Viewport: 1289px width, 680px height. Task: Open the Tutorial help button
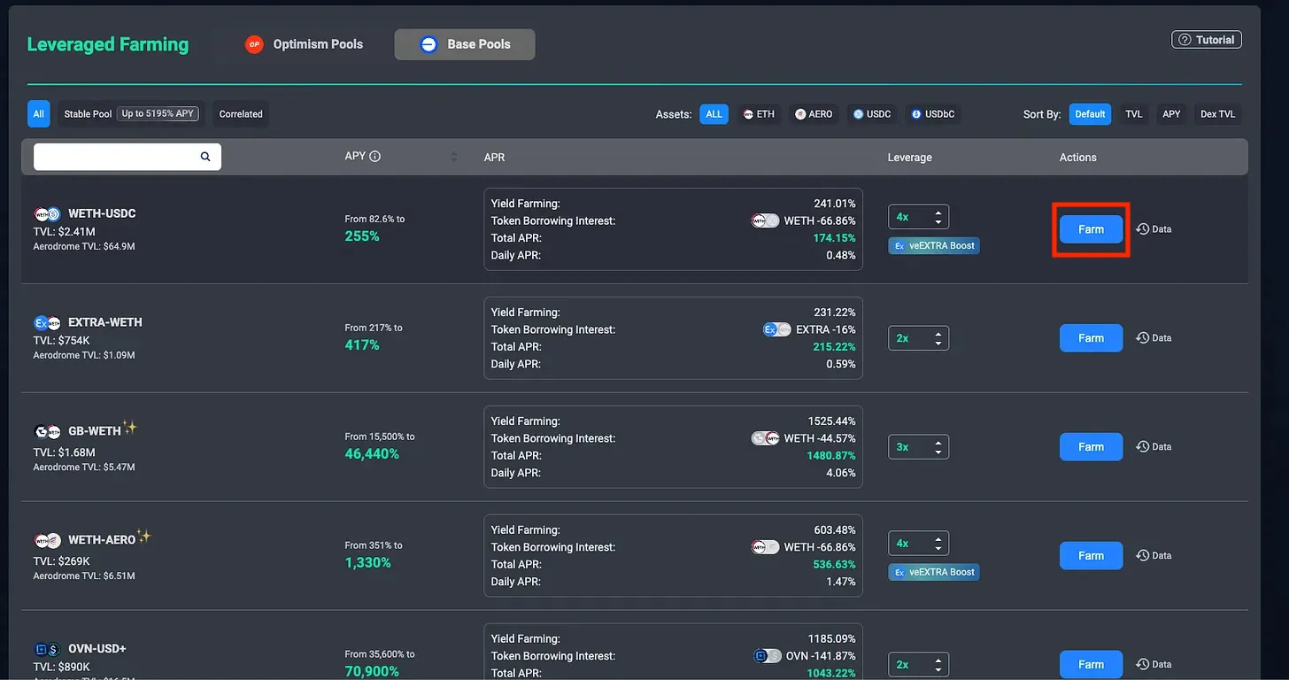coord(1207,40)
